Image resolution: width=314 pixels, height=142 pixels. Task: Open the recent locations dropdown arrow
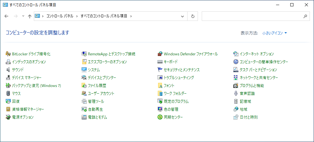click(23, 16)
